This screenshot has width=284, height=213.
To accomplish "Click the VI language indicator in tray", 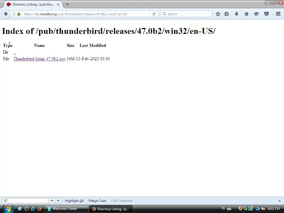I will (223, 209).
